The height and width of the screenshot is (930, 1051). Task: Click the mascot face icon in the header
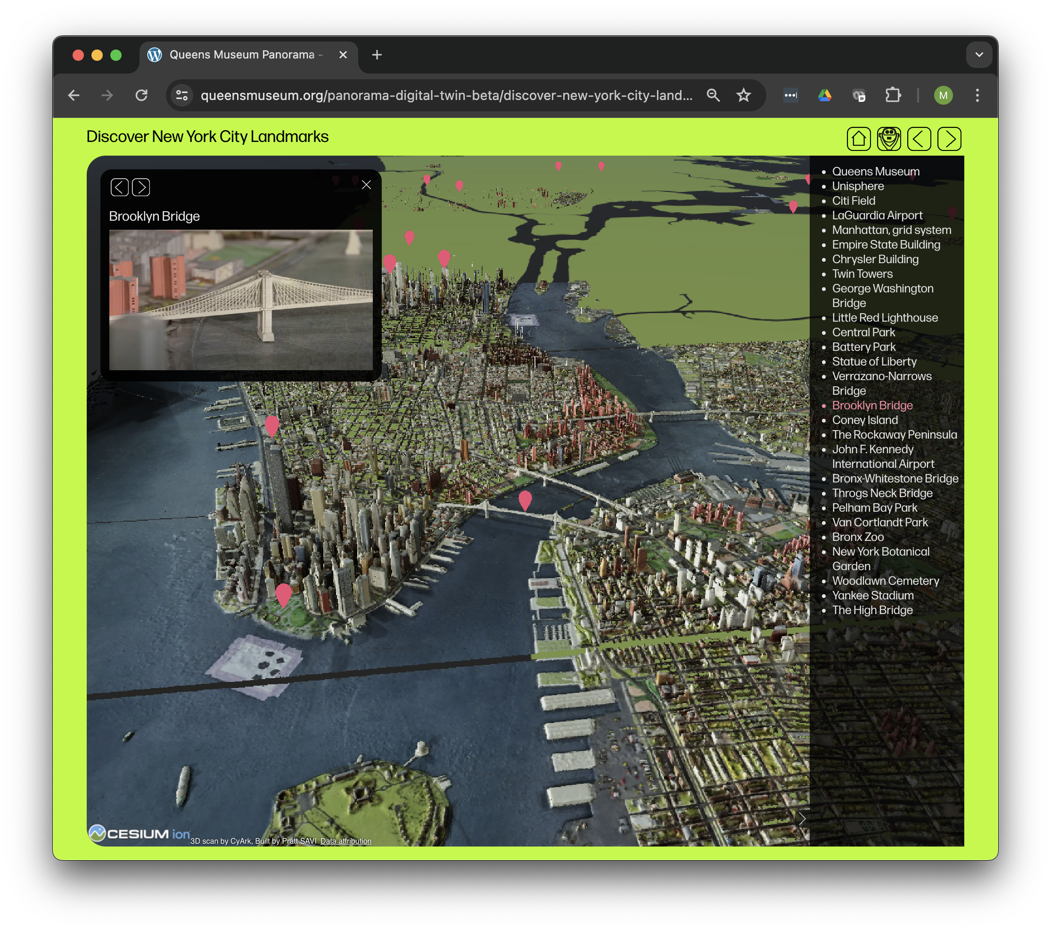tap(888, 139)
